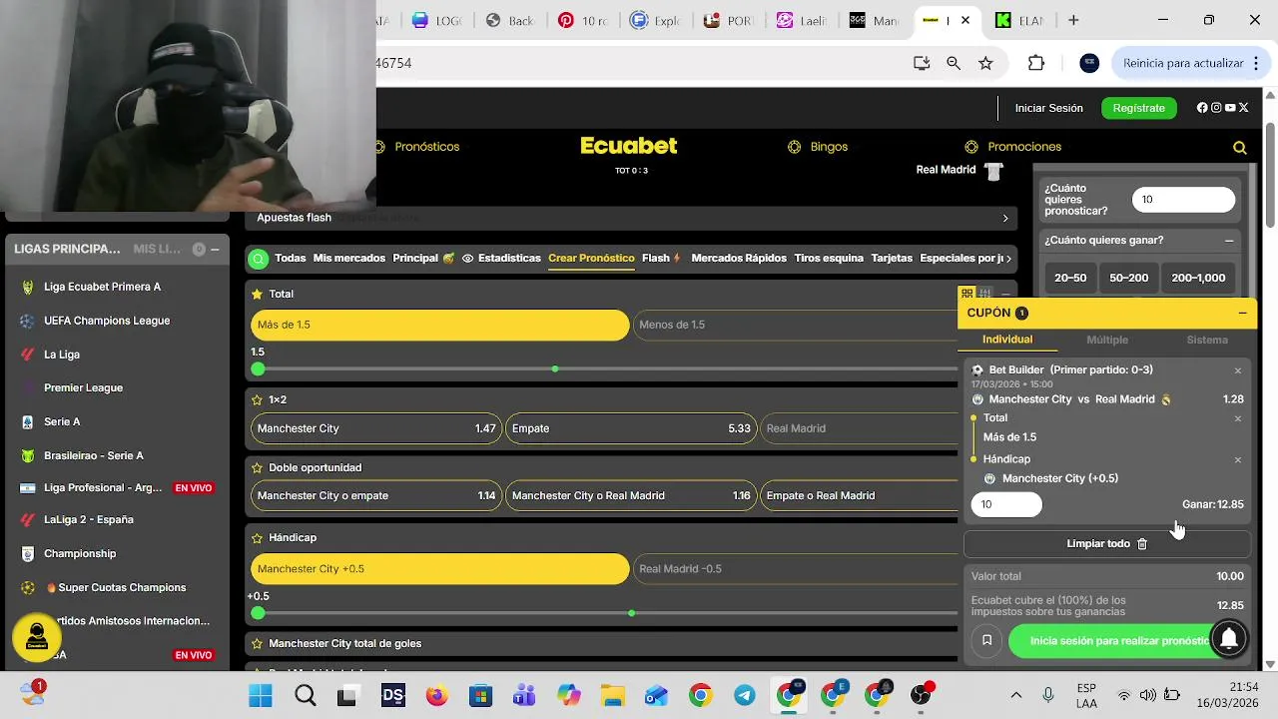1278x719 pixels.
Task: Show hidden system tray icons chevron
Action: [1016, 695]
